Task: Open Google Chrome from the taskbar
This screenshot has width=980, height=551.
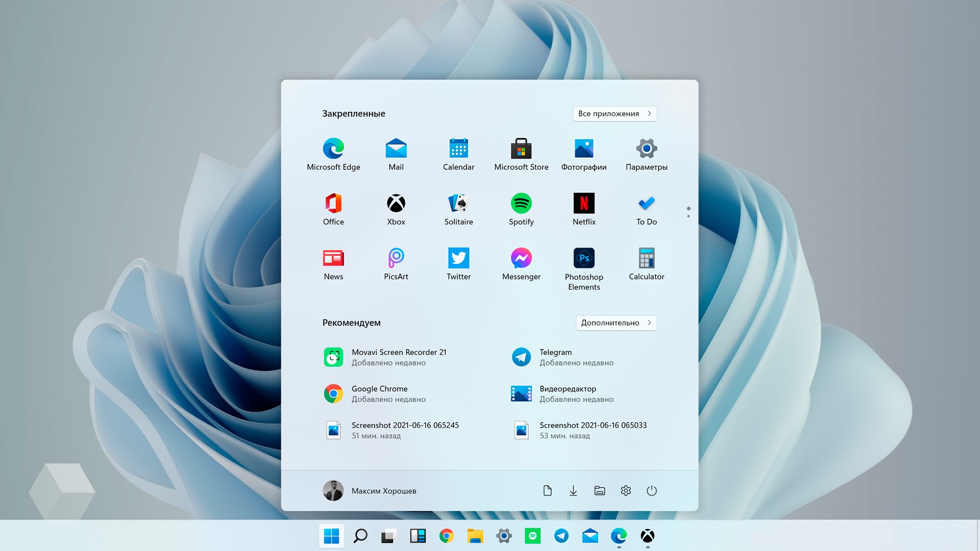Action: click(446, 536)
